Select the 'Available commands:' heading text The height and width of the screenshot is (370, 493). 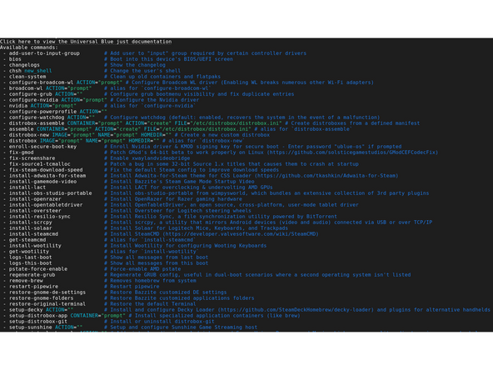(29, 47)
